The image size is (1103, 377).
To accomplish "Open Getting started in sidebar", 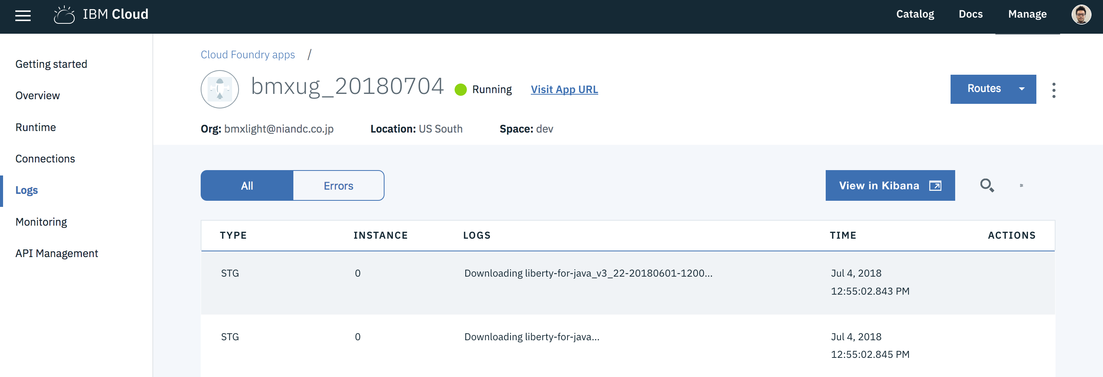I will click(51, 64).
